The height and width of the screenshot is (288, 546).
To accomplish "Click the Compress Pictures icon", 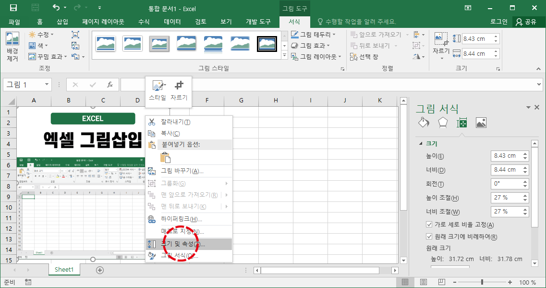I will 75,35.
